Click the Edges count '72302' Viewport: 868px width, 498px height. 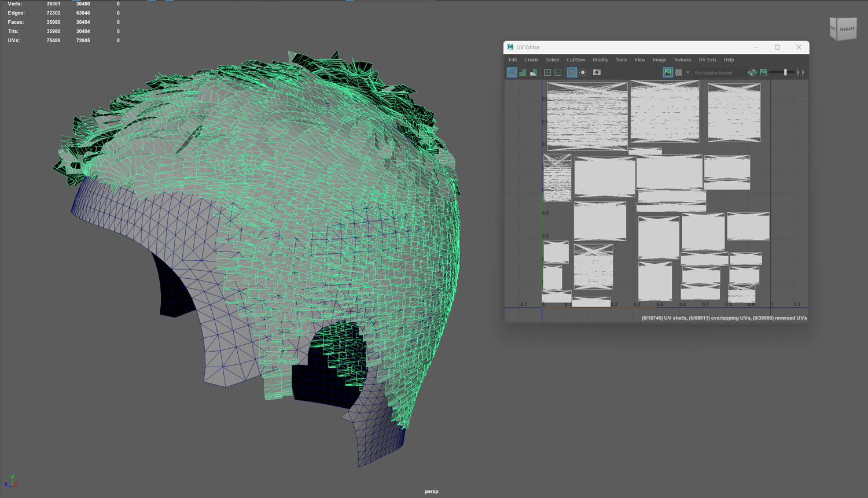pos(53,13)
